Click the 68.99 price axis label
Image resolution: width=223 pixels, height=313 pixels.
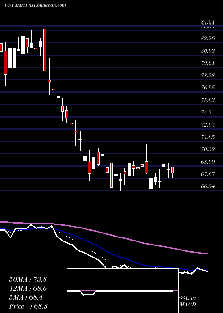tap(208, 161)
